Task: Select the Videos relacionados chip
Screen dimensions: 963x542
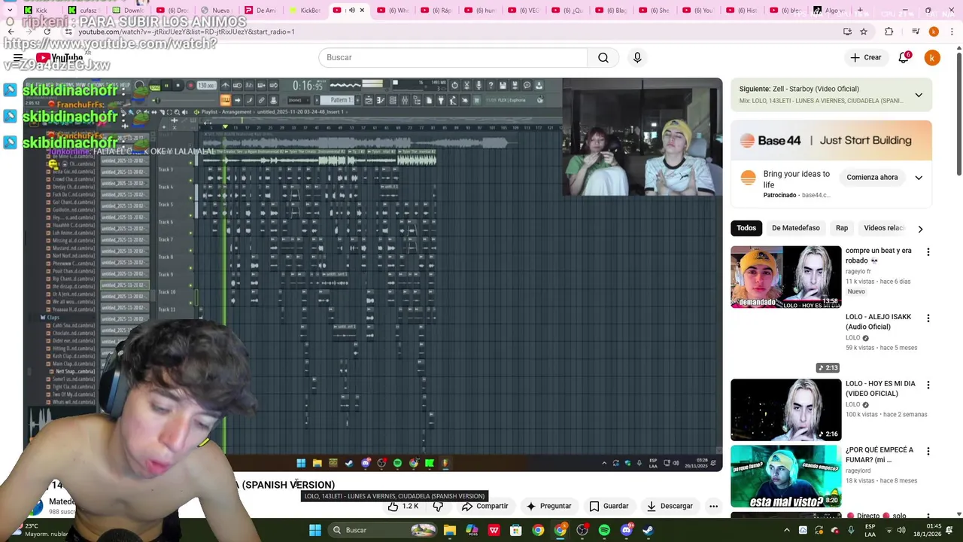Action: click(x=883, y=228)
